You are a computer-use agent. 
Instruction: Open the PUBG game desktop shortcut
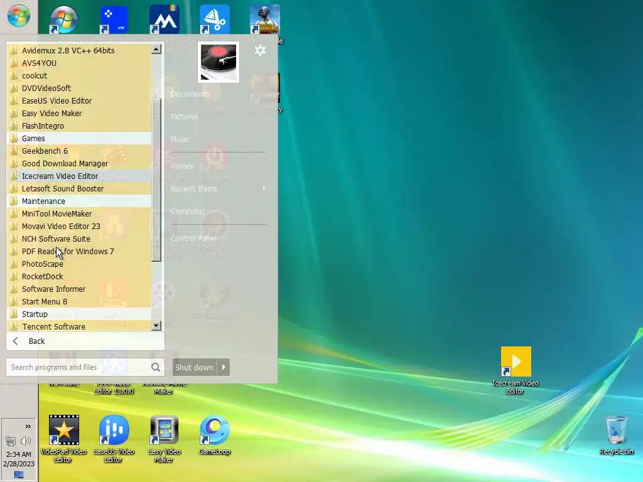tap(264, 19)
